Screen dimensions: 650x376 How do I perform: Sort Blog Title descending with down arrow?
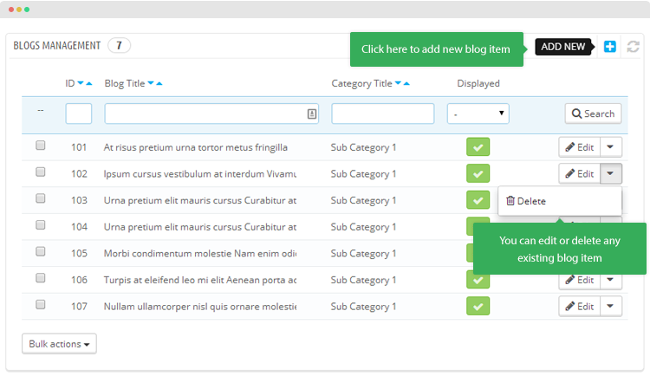click(x=151, y=83)
